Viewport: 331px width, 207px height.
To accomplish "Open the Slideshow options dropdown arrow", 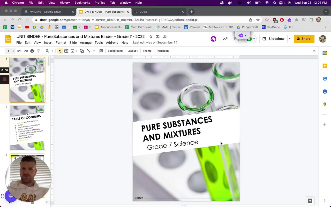I will [x=289, y=39].
